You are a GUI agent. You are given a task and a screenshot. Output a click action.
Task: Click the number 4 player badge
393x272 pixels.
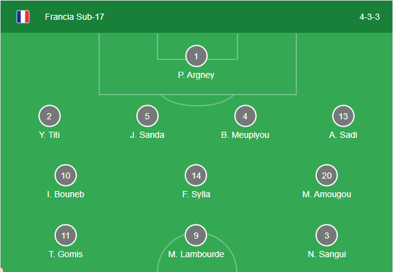[x=245, y=116]
